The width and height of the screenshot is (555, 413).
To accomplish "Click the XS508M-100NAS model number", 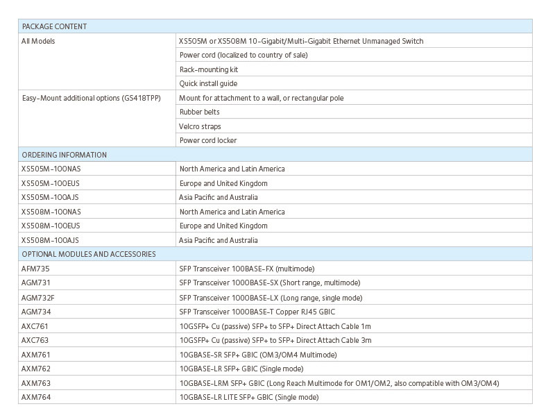I will pyautogui.click(x=51, y=212).
